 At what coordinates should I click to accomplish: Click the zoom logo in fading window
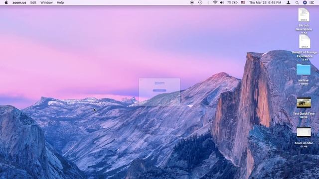pyautogui.click(x=159, y=83)
